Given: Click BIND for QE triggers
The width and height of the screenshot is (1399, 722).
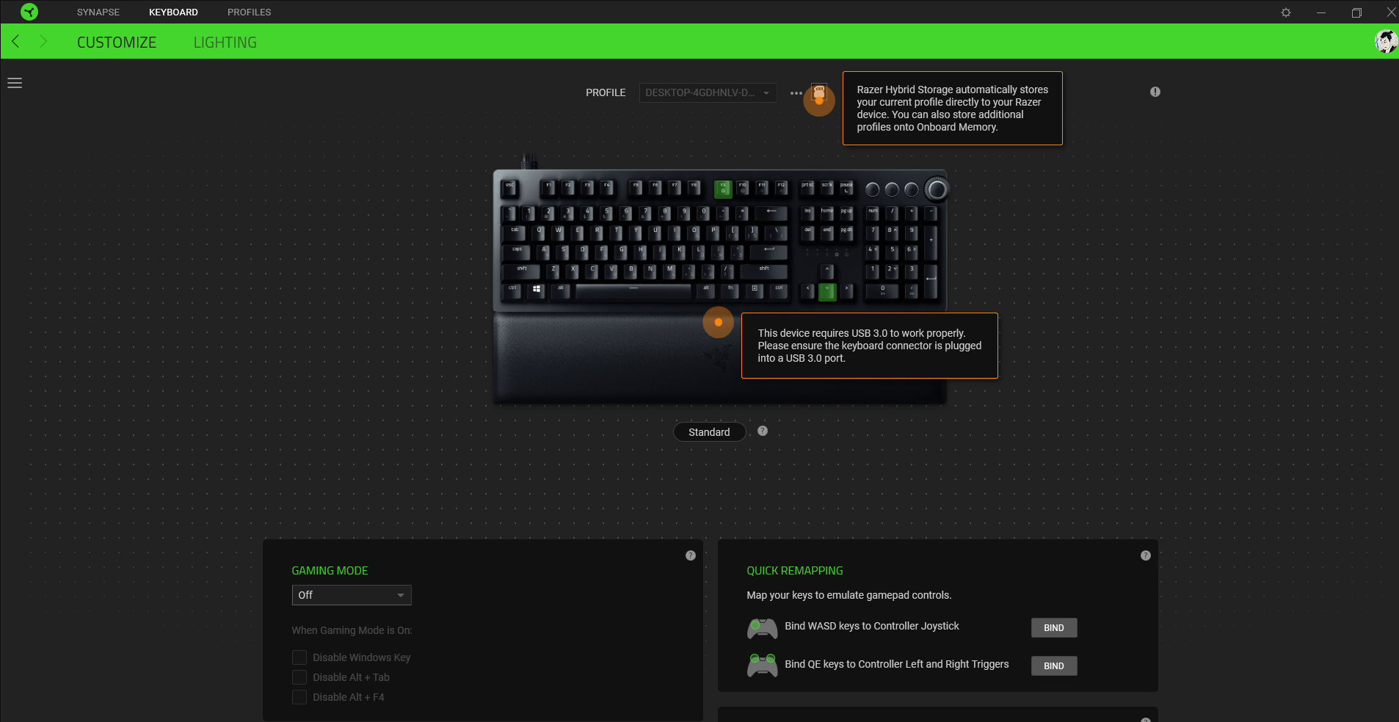Looking at the screenshot, I should pyautogui.click(x=1054, y=666).
